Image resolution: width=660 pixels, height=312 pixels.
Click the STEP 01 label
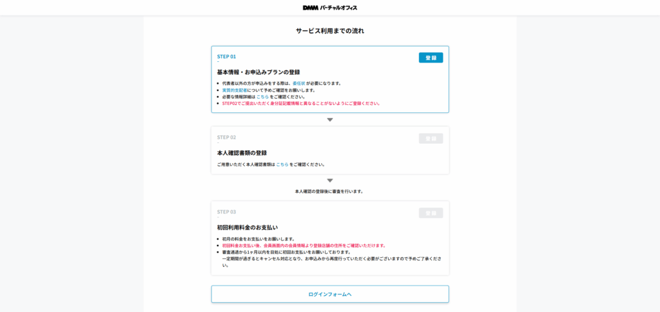point(226,57)
